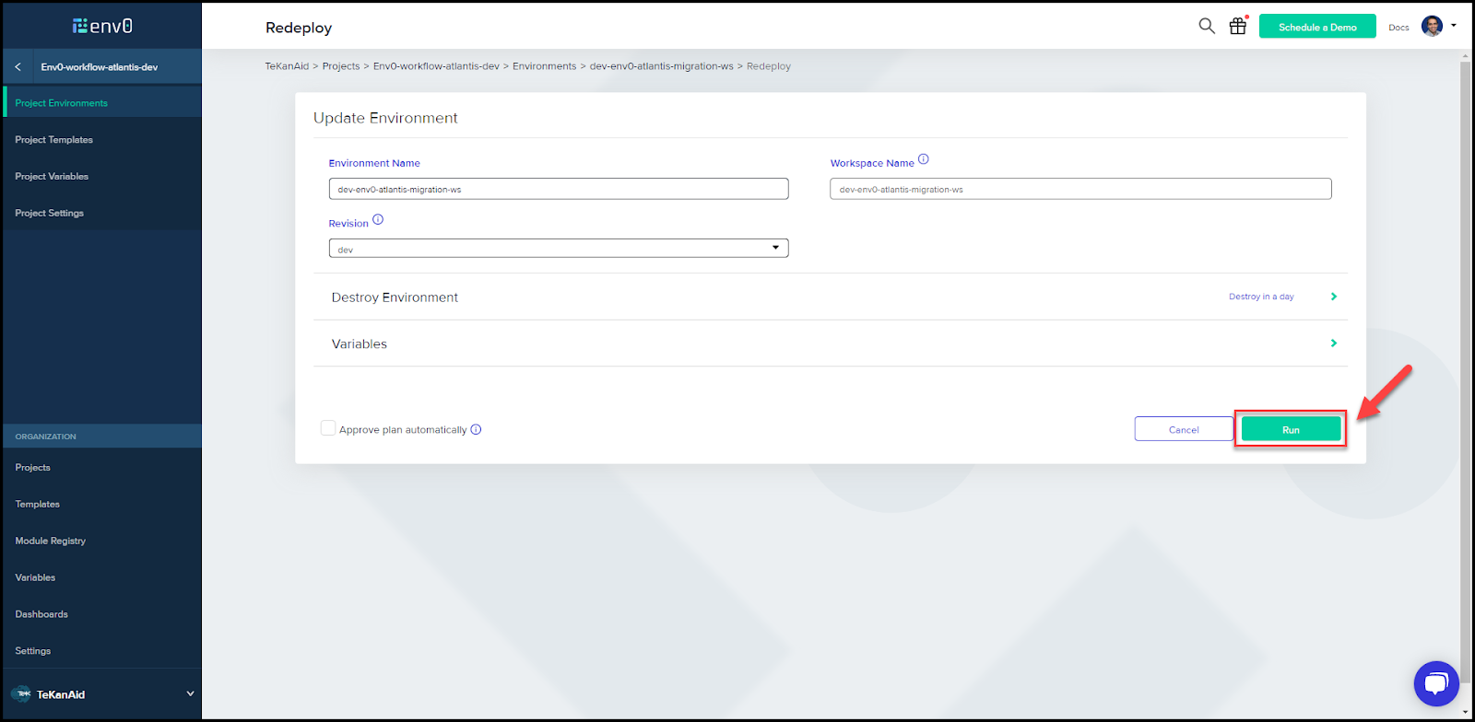Open the Docs link

coord(1398,28)
